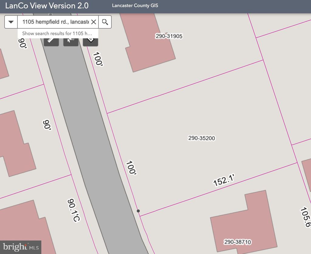Click parcel label 290-31905
This screenshot has width=311, height=254.
169,36
